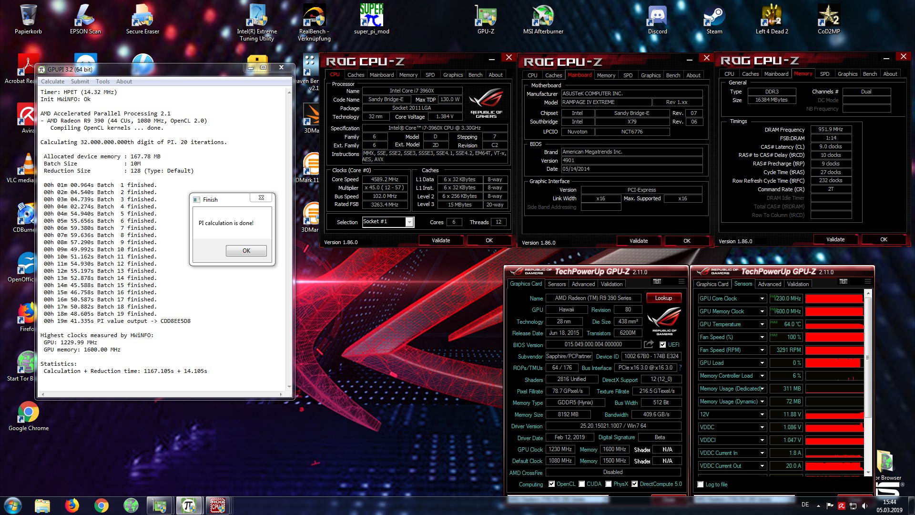Toggle the CUDA computing checkbox
The image size is (915, 515).
coord(581,484)
